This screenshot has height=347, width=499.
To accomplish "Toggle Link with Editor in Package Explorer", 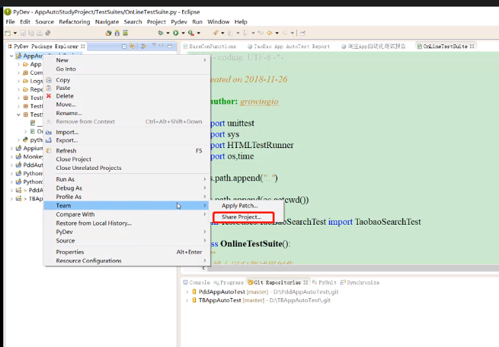I will tap(133, 46).
